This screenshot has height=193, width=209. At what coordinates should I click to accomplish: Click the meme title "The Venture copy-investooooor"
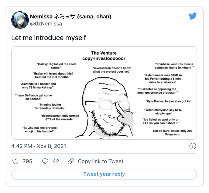(104, 56)
